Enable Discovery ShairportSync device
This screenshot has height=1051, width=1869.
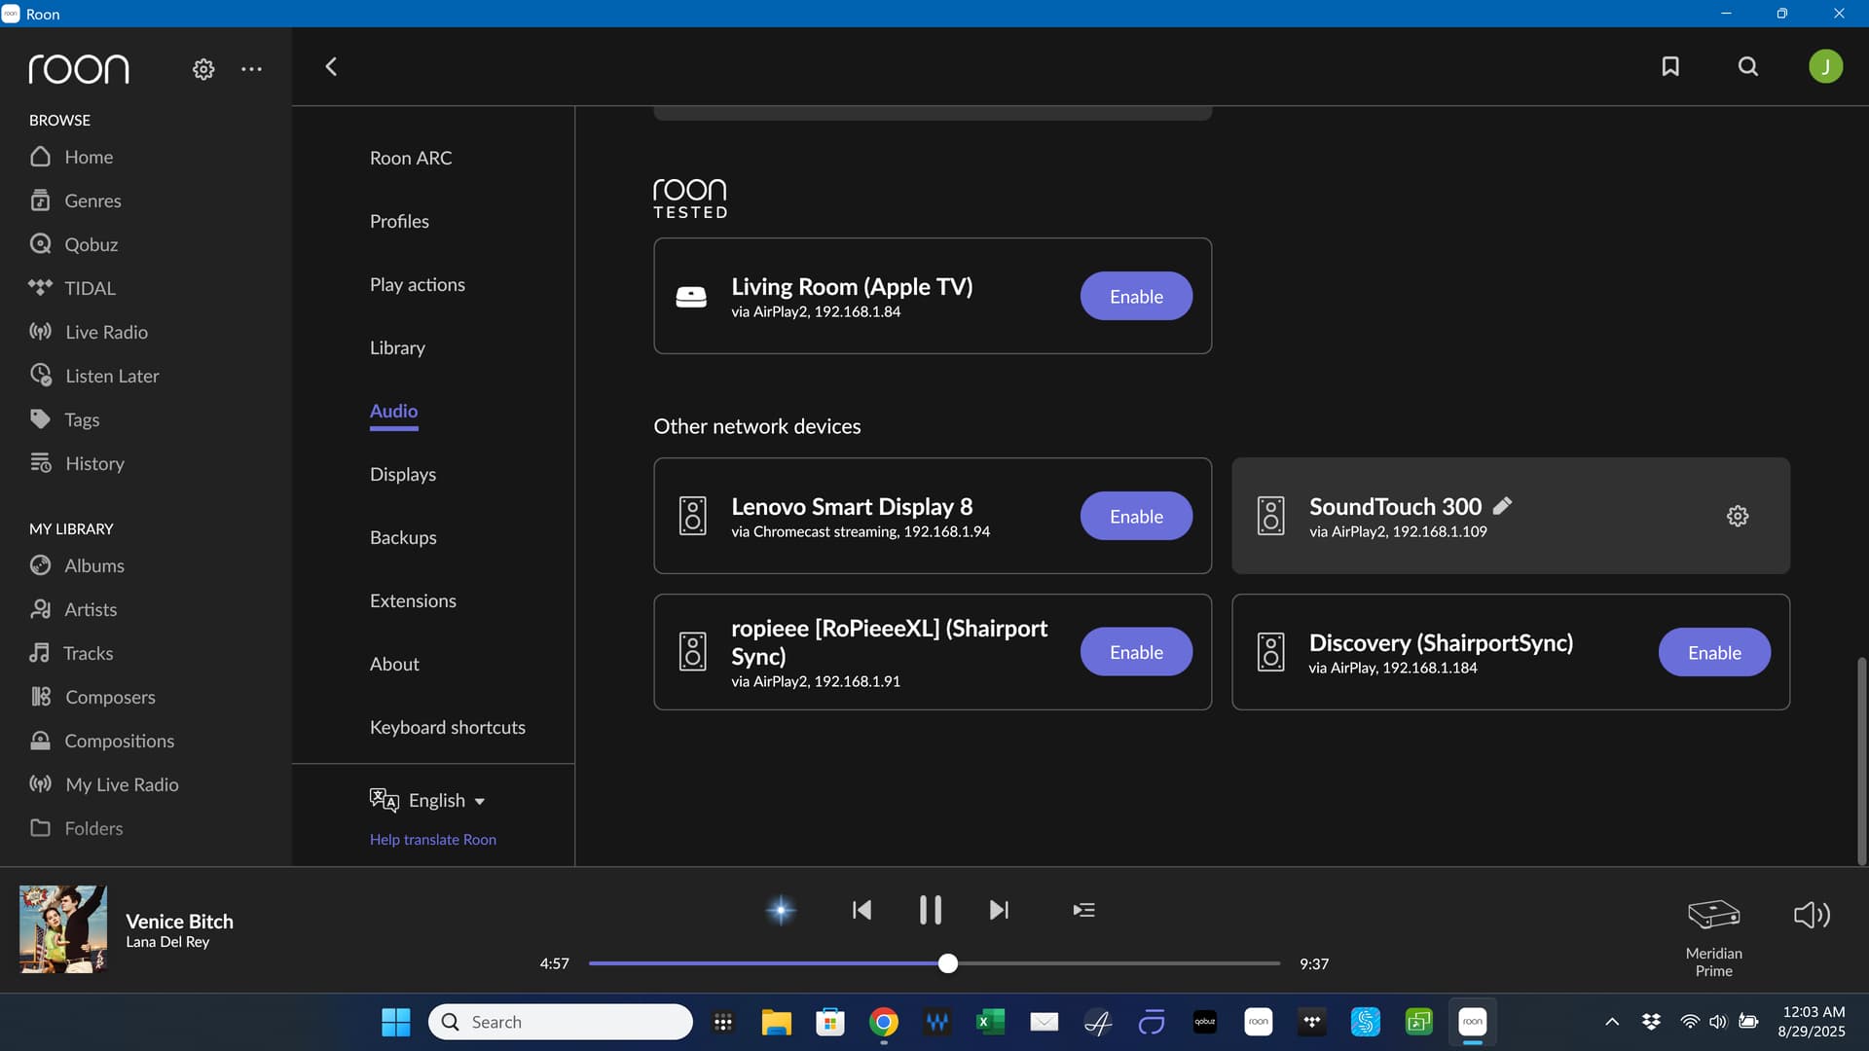(x=1713, y=653)
